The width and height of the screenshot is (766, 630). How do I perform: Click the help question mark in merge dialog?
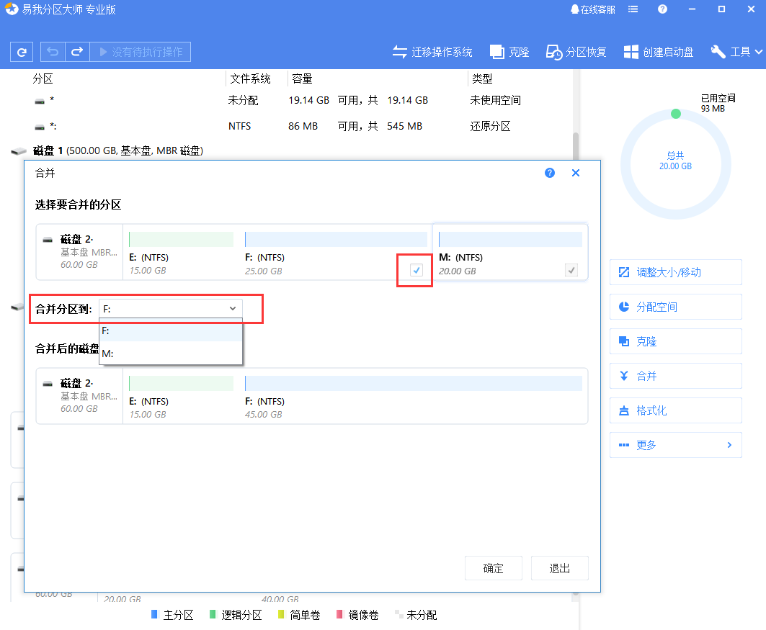click(549, 173)
